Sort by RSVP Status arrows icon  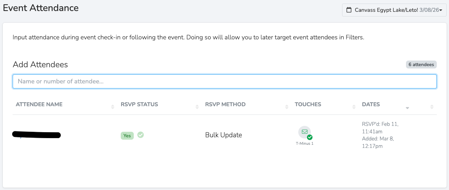pyautogui.click(x=197, y=107)
